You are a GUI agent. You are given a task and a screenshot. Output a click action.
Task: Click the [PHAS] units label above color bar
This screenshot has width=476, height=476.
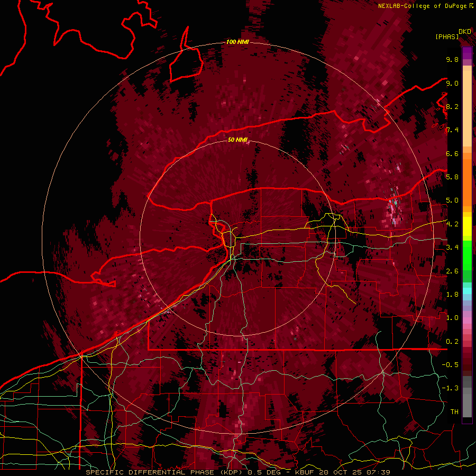[447, 36]
